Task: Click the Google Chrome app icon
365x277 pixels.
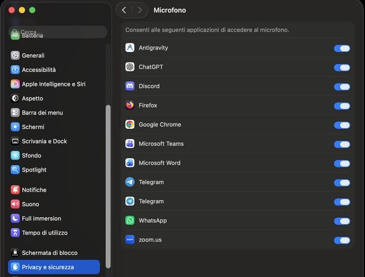Action: pyautogui.click(x=130, y=125)
